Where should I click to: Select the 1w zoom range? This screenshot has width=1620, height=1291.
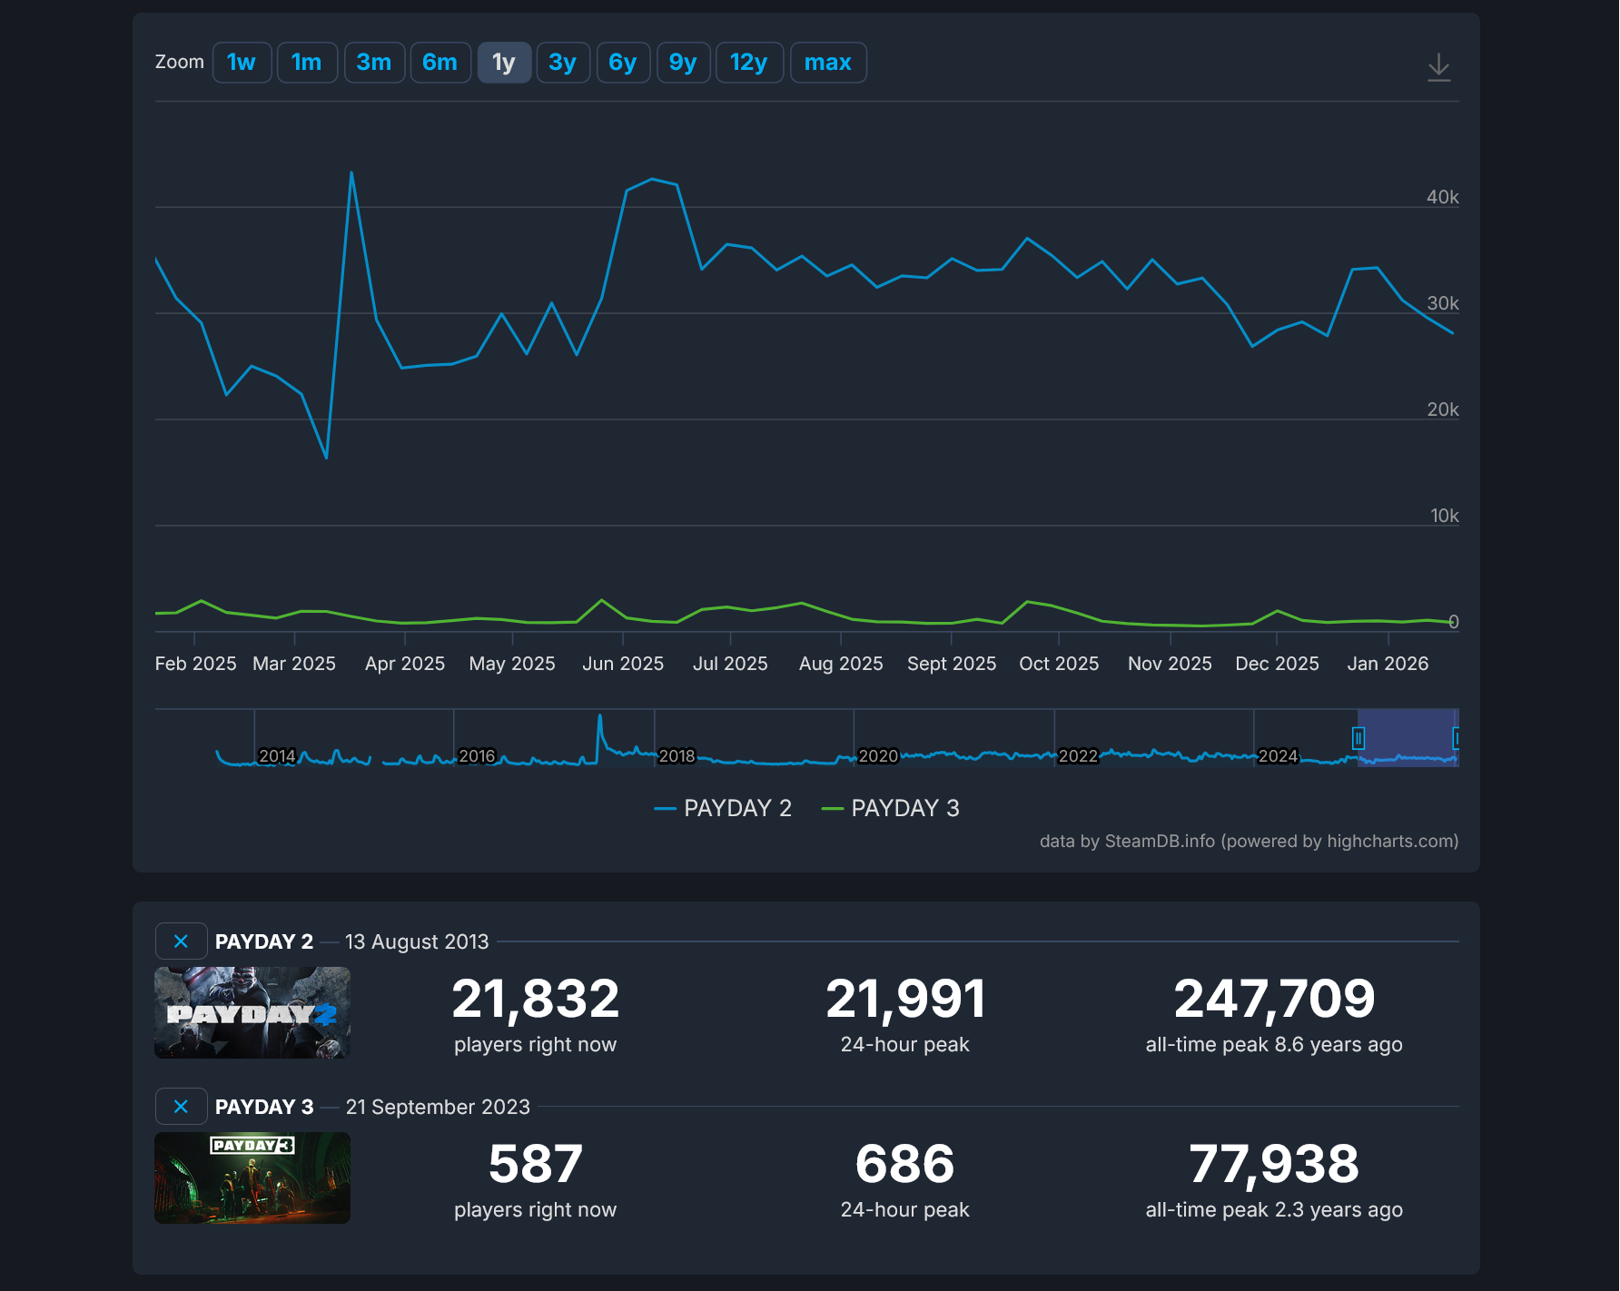242,63
